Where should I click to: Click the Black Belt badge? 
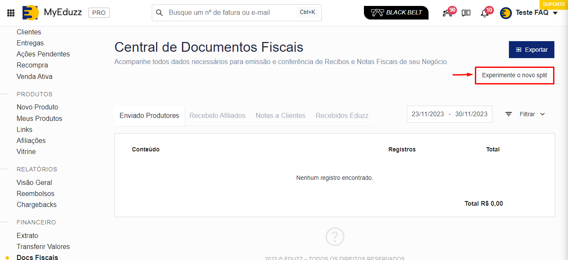396,13
